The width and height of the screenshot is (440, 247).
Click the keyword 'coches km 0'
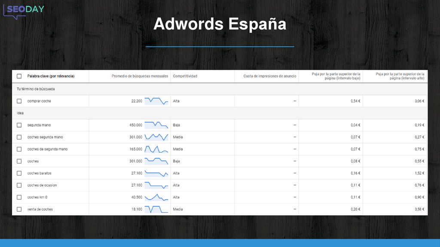(x=37, y=197)
